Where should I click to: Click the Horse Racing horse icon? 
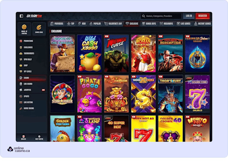click(x=21, y=108)
